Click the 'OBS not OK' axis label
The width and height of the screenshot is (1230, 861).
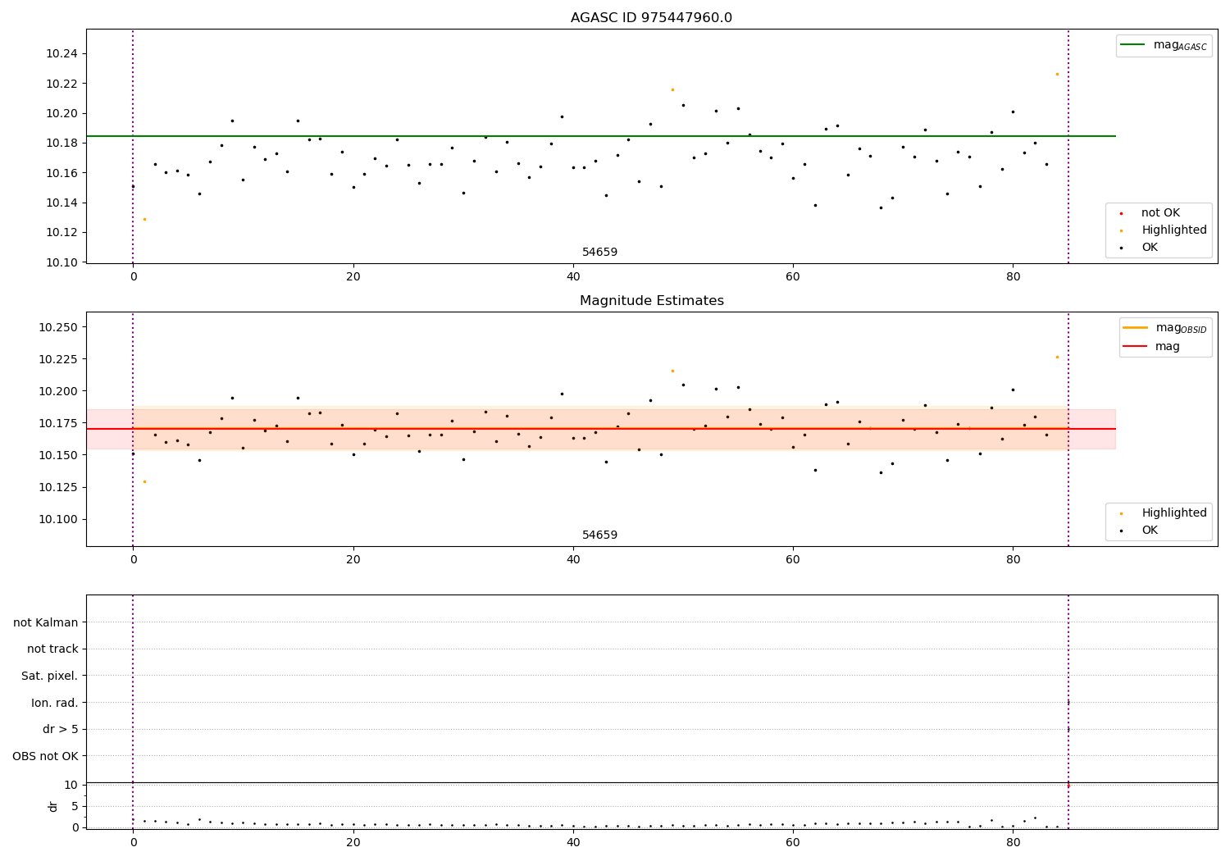(45, 756)
